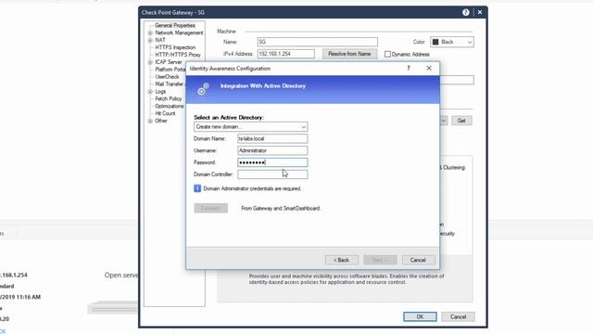Click the blue info icon near credentials note
Image resolution: width=593 pixels, height=334 pixels.
click(197, 188)
